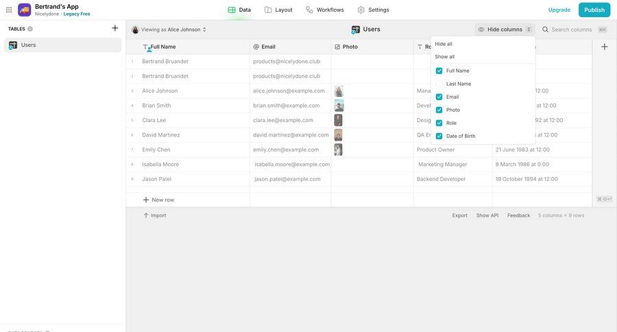Viewport: 617px width, 332px height.
Task: Click the Import button
Action: [155, 215]
